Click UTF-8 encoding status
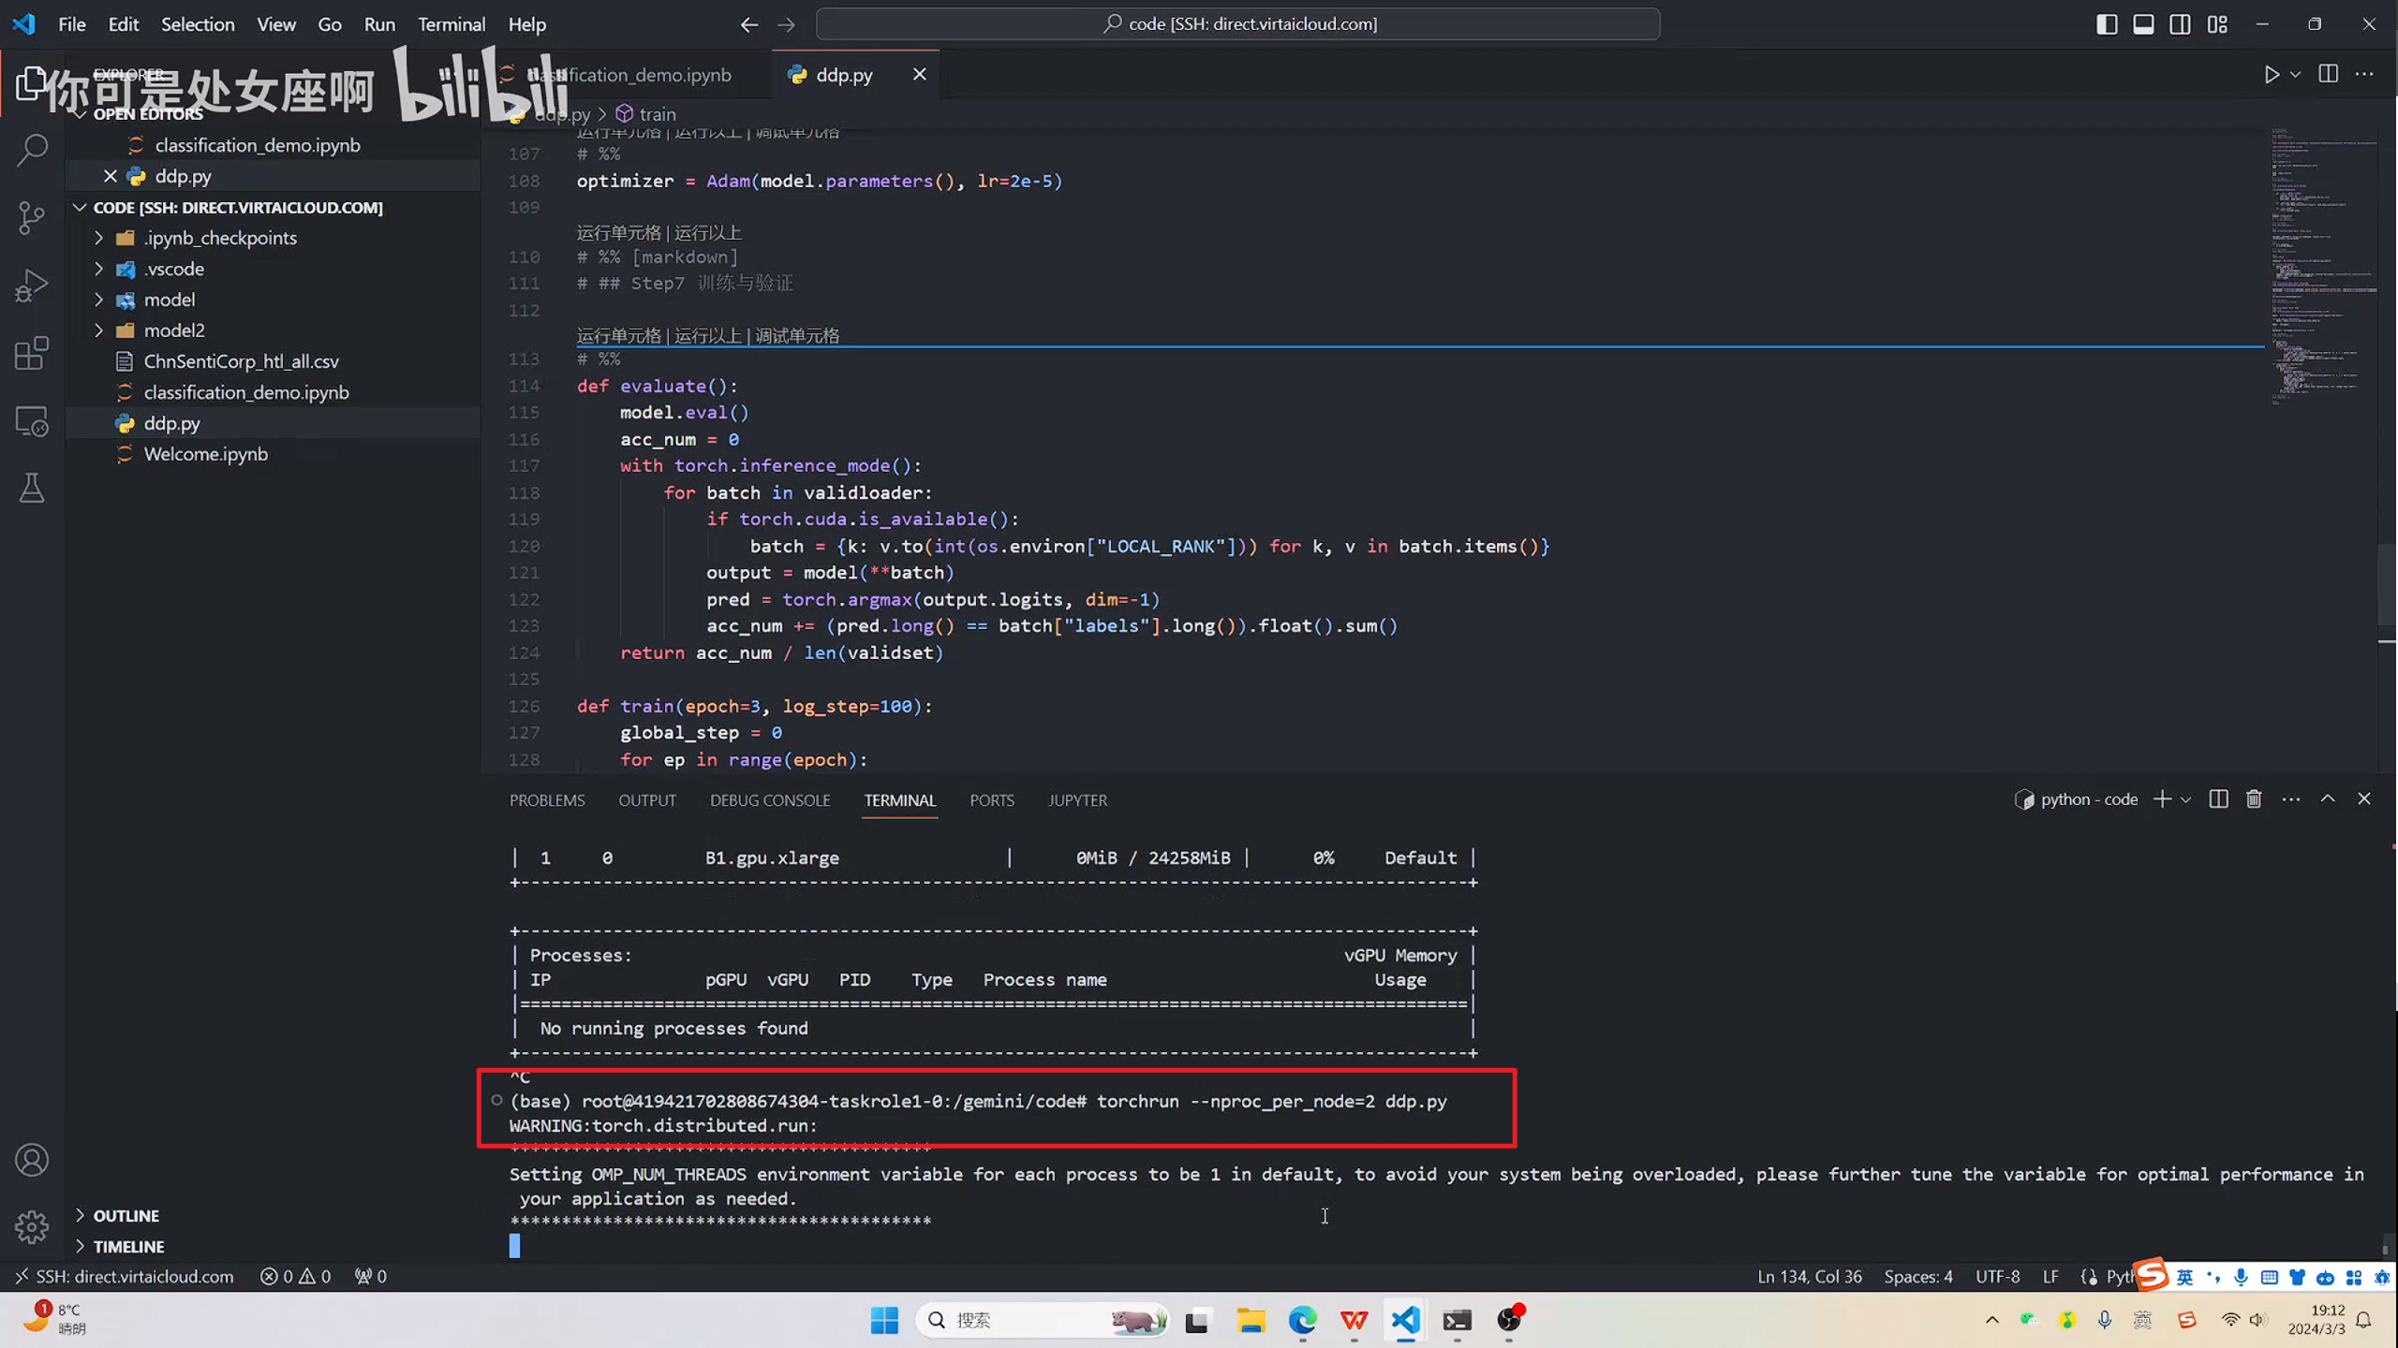This screenshot has height=1348, width=2398. 1997,1276
